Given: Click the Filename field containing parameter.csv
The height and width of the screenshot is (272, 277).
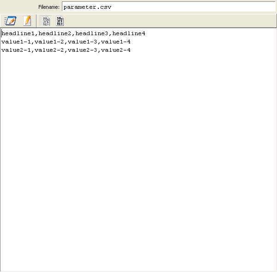Looking at the screenshot, I should pos(169,7).
